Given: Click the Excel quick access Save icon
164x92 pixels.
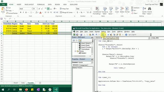Looking at the screenshot, I should point(2,19).
